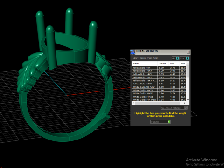
Task: Click the 6.11 DWT cell
Action: [174, 84]
